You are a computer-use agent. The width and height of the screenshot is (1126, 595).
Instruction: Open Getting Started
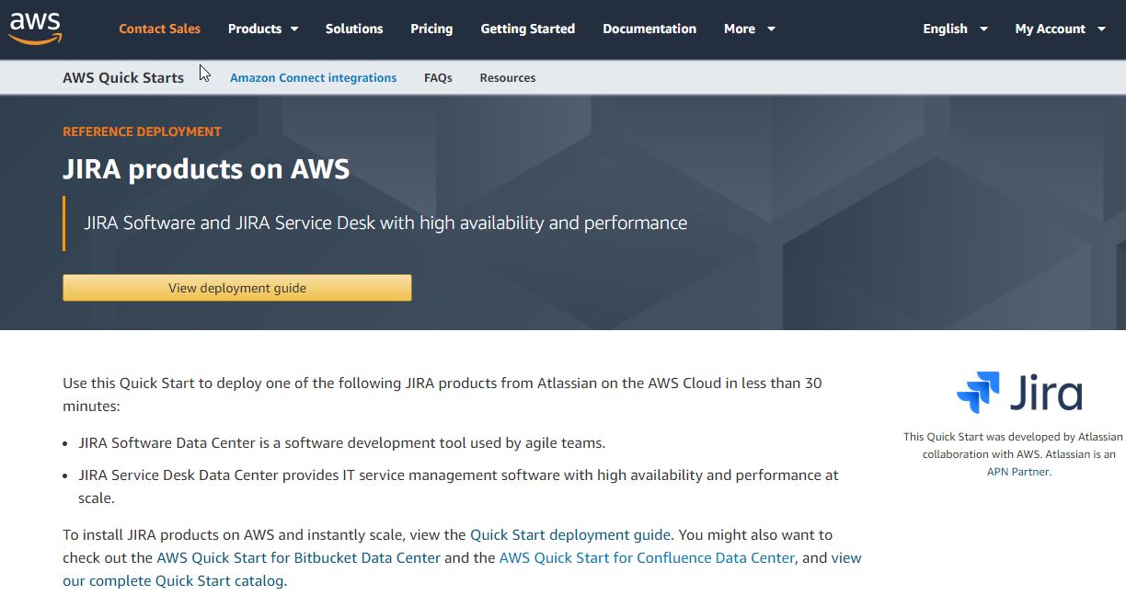[528, 29]
